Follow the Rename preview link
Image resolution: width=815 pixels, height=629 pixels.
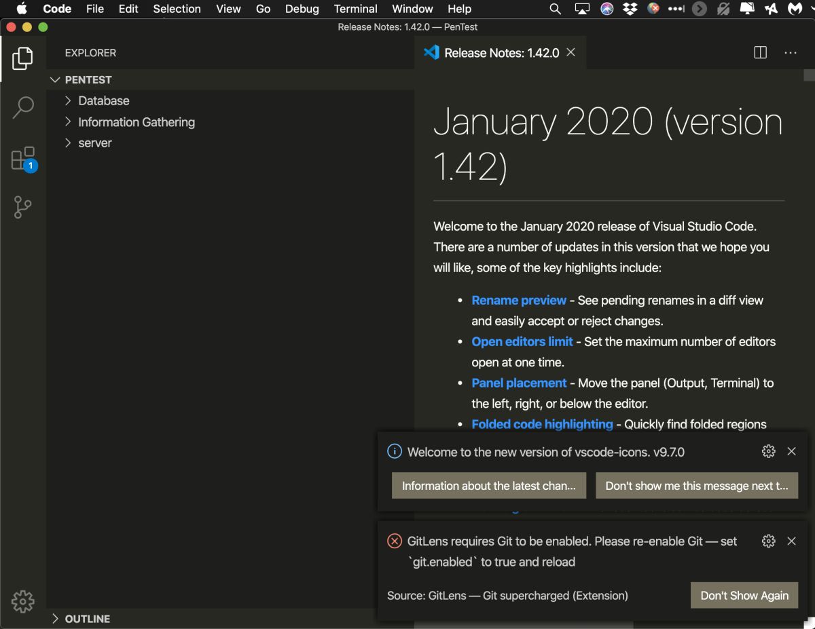pyautogui.click(x=519, y=300)
